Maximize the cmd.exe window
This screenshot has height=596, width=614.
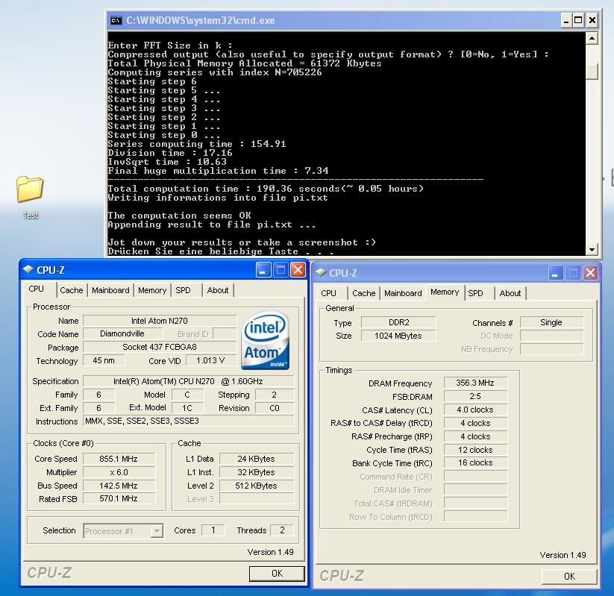578,20
